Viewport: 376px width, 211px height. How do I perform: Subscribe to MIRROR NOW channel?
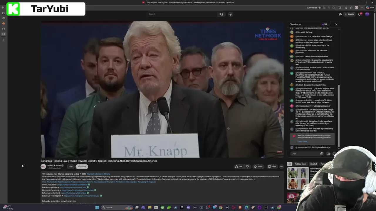coord(82,166)
